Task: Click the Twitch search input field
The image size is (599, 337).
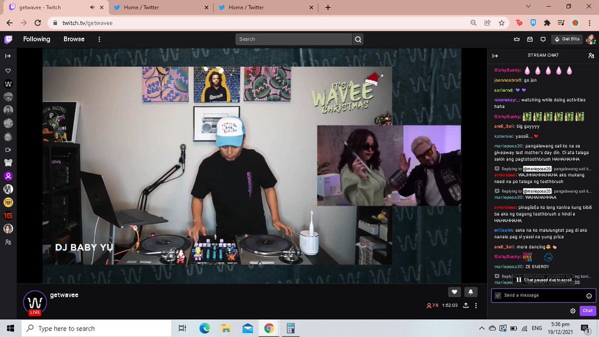Action: (x=294, y=39)
